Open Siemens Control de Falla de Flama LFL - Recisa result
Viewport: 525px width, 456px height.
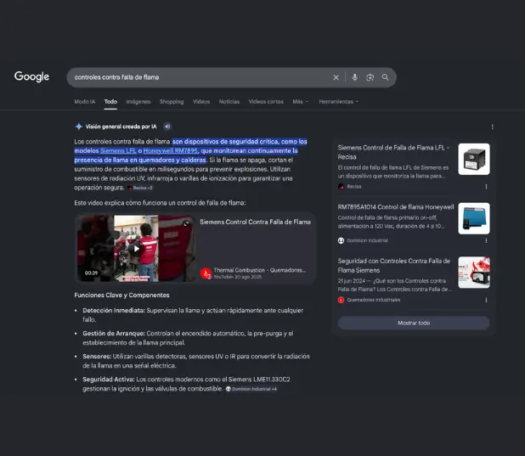tap(393, 152)
